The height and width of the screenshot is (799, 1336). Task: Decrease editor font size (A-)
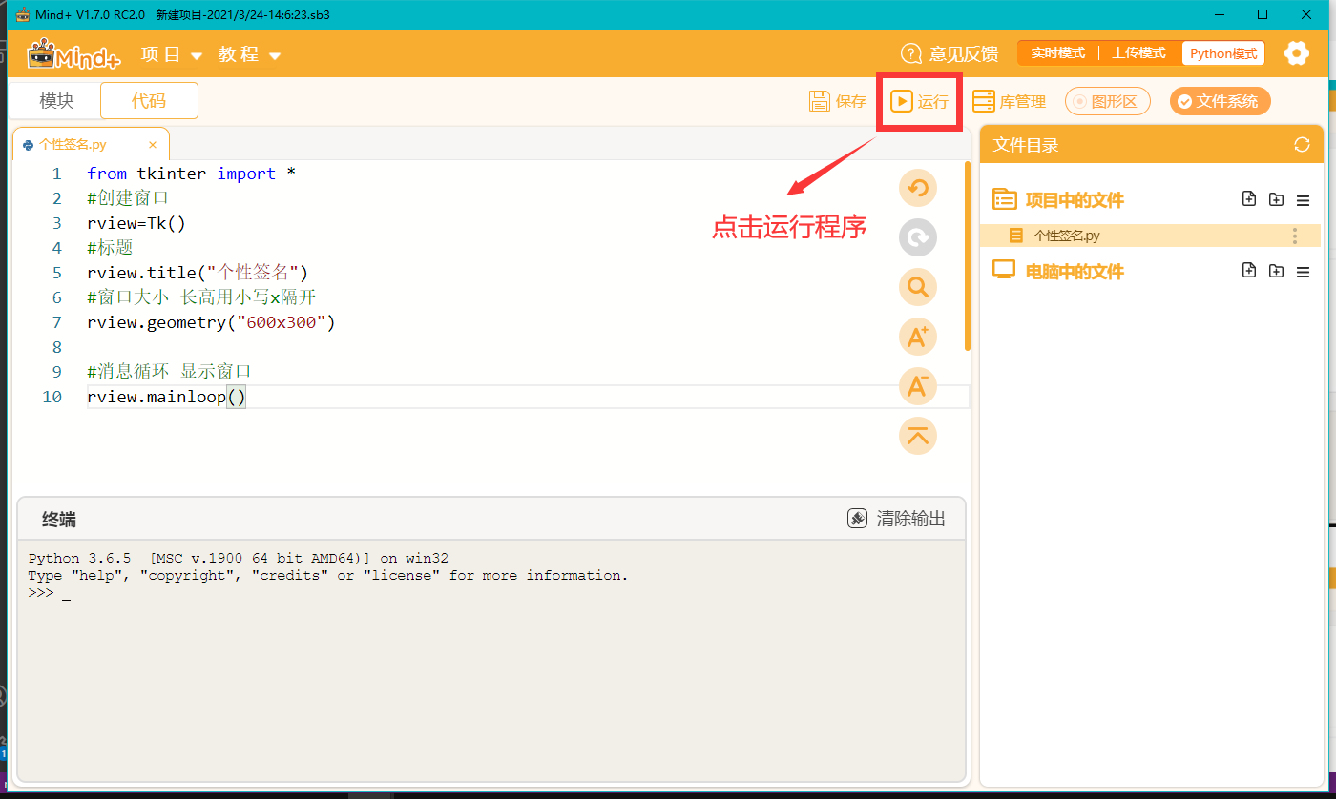[918, 386]
